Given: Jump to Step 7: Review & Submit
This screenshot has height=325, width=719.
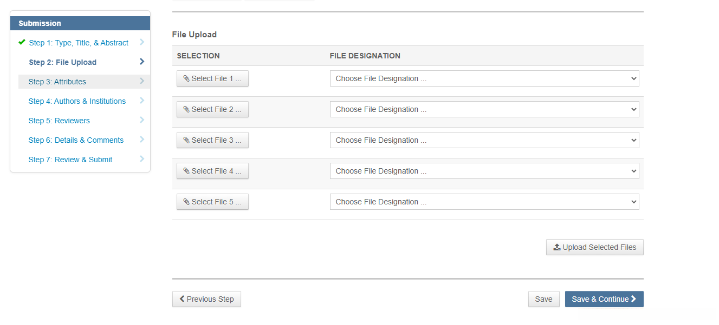Looking at the screenshot, I should pyautogui.click(x=70, y=160).
